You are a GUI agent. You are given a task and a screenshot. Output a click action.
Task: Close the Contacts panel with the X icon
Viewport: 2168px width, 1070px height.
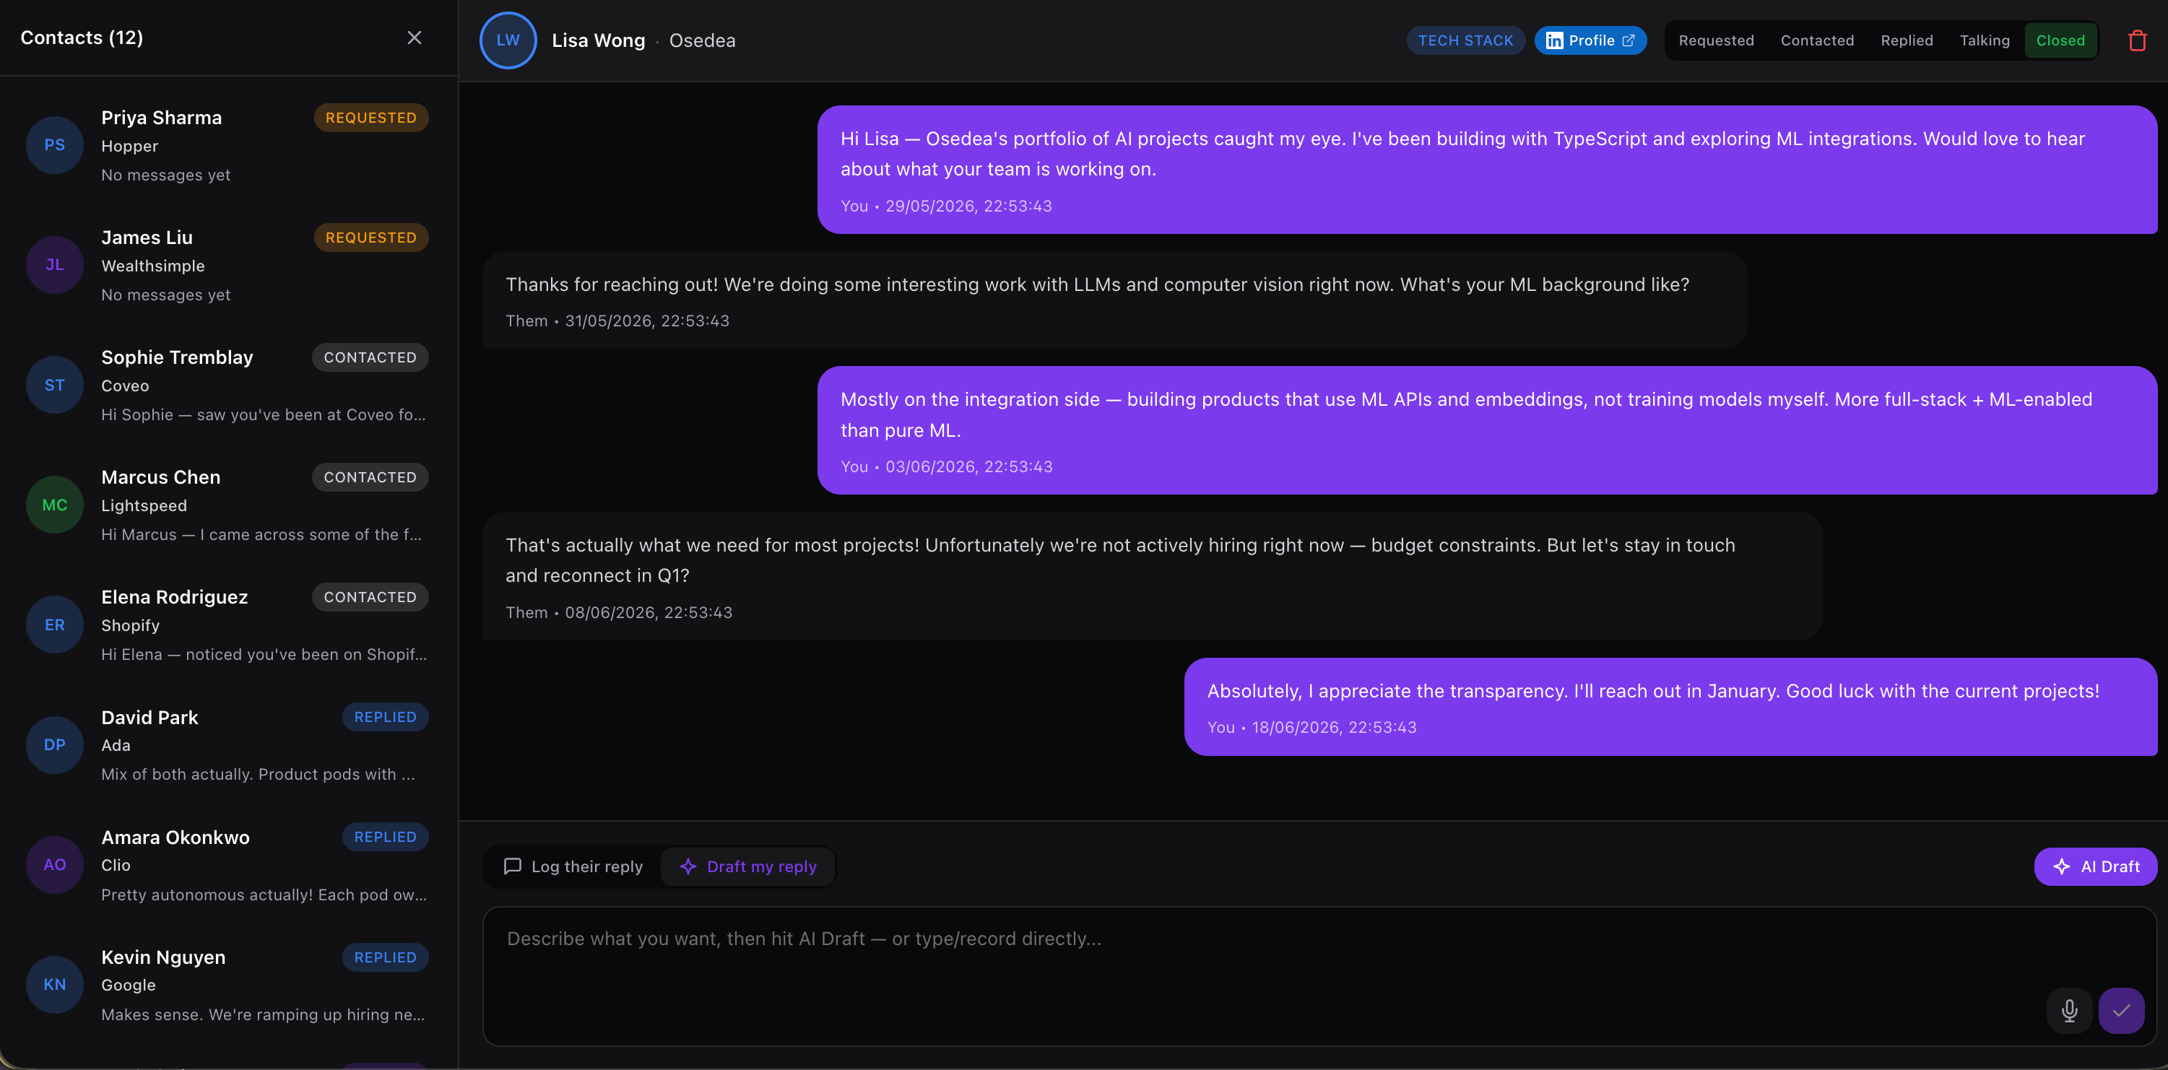coord(414,38)
